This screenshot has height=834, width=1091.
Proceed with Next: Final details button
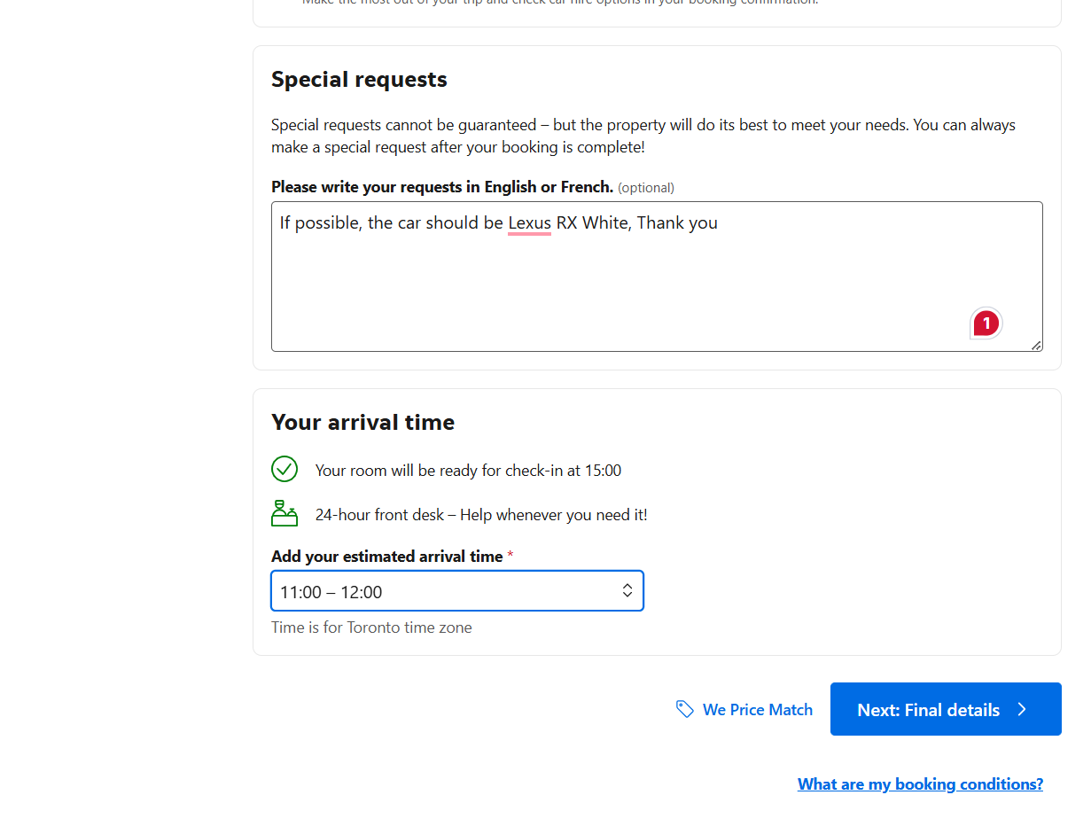[945, 709]
